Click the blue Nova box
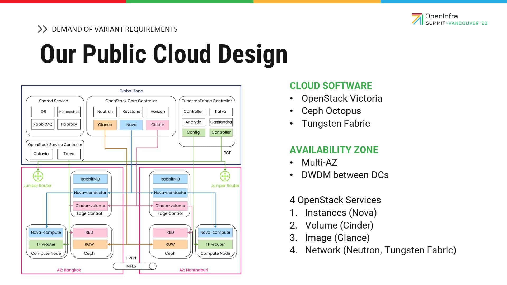Viewport: 507px width, 285px height. [x=131, y=125]
